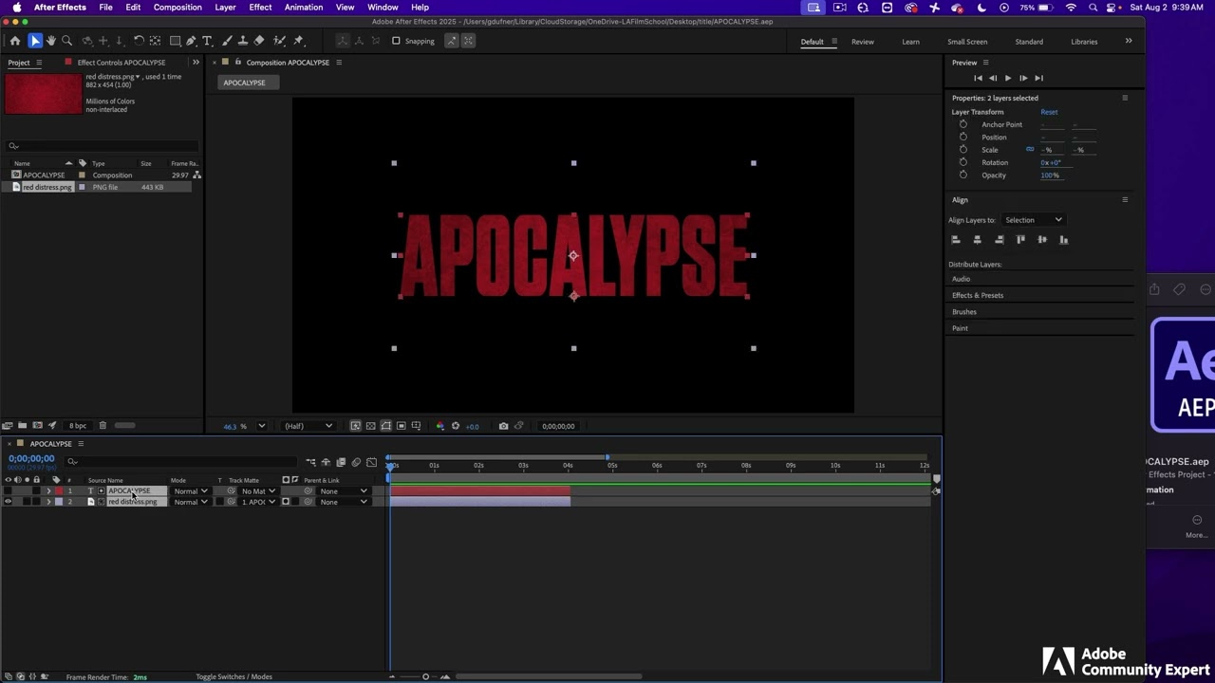
Task: Click the Graph Editor icon in timeline
Action: coord(371,462)
